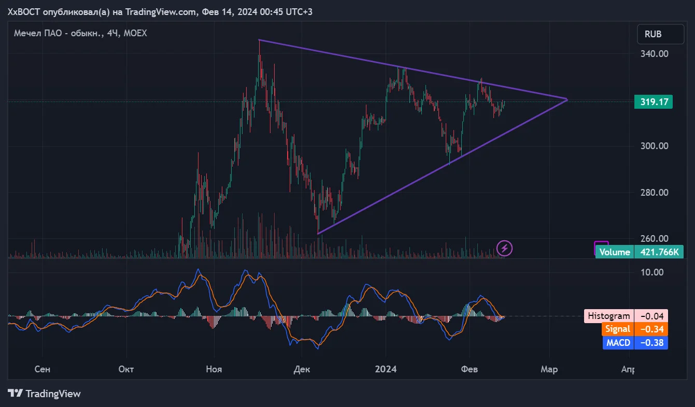Viewport: 695px width, 407px height.
Task: Click the blue MACD label
Action: (618, 342)
